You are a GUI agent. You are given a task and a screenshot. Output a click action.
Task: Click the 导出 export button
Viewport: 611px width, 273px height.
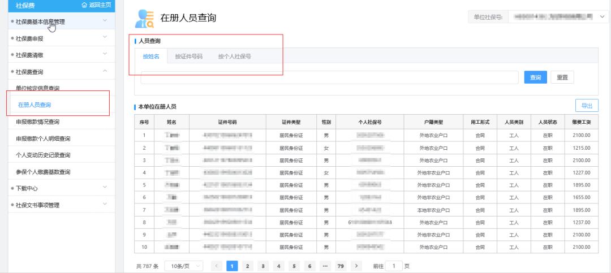(x=587, y=106)
